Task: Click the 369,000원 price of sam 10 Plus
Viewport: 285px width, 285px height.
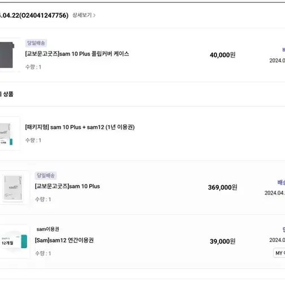Action: pos(223,187)
